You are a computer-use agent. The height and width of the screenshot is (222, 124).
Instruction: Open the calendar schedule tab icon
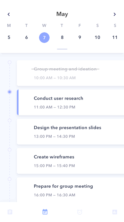tap(45, 212)
